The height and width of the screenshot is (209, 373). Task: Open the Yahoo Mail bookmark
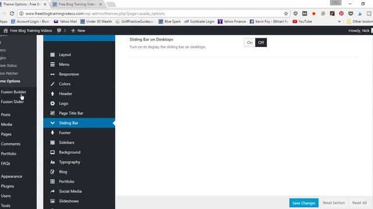click(x=65, y=21)
